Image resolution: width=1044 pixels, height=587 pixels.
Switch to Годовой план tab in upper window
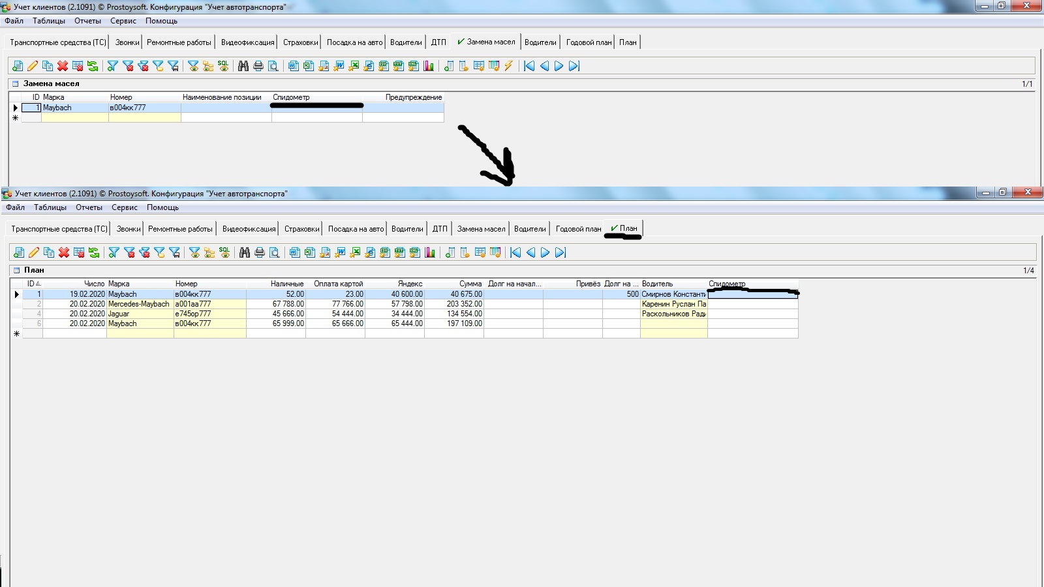click(589, 42)
